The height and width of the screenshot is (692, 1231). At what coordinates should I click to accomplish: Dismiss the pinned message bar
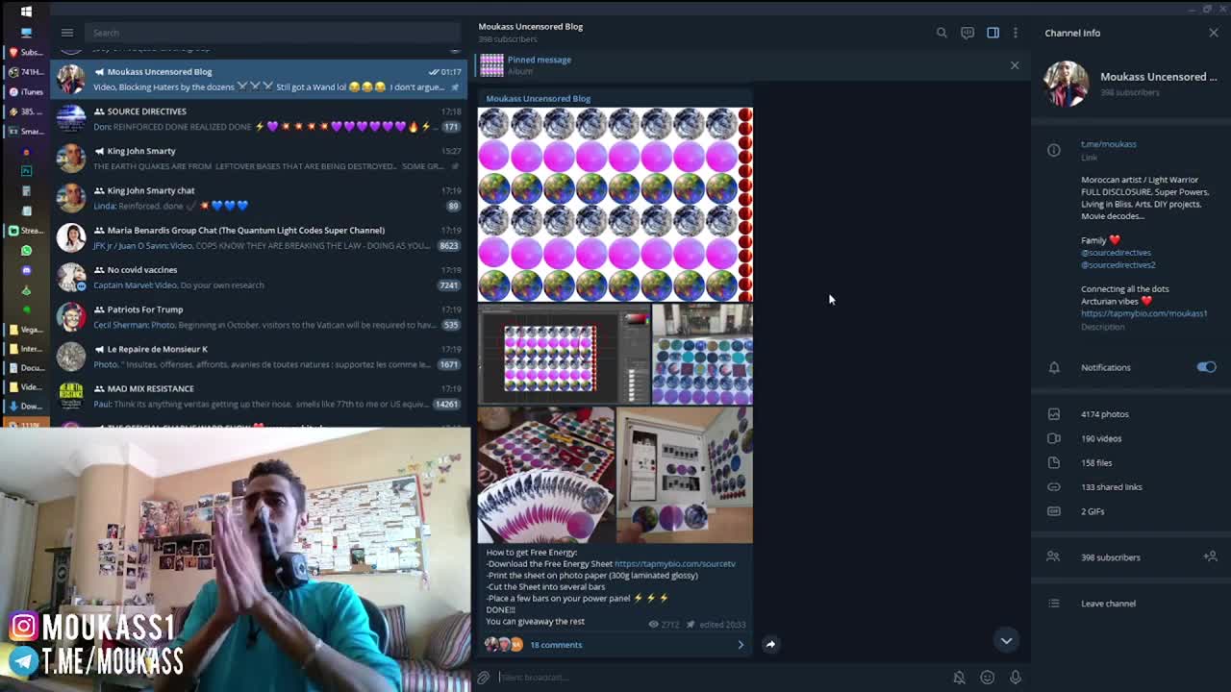coord(1015,65)
